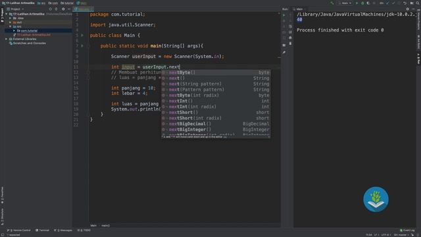Open Version Control tool window
The width and height of the screenshot is (421, 237).
coord(19,230)
